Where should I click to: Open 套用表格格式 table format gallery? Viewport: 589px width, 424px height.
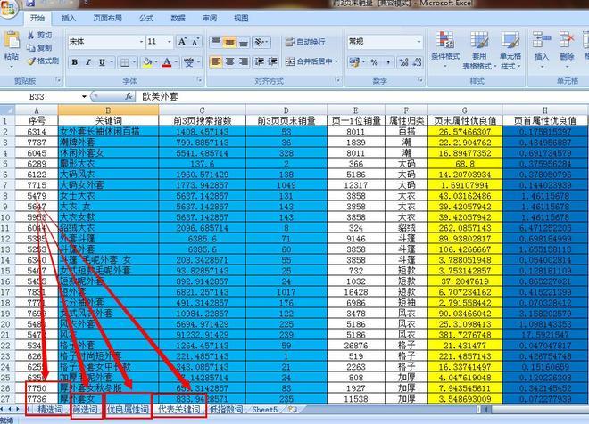(x=479, y=50)
